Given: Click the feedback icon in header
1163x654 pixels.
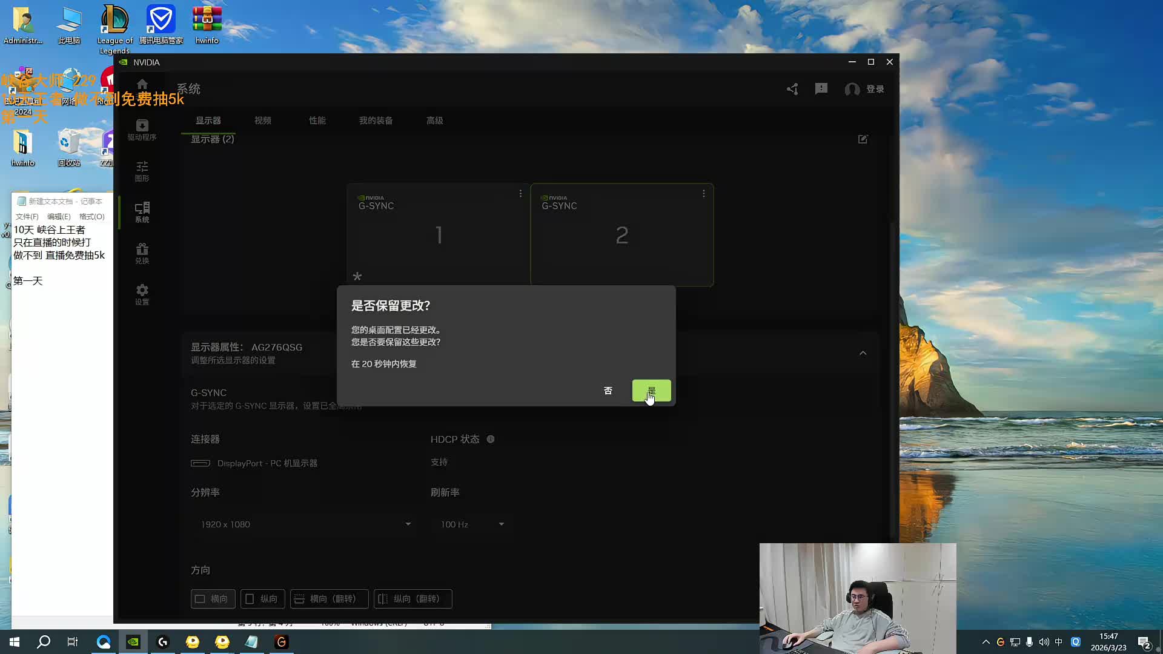Looking at the screenshot, I should 821,89.
